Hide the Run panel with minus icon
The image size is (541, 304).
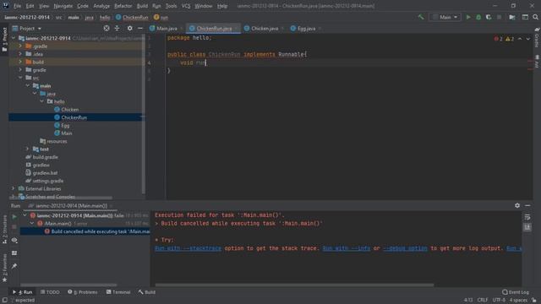pos(527,205)
